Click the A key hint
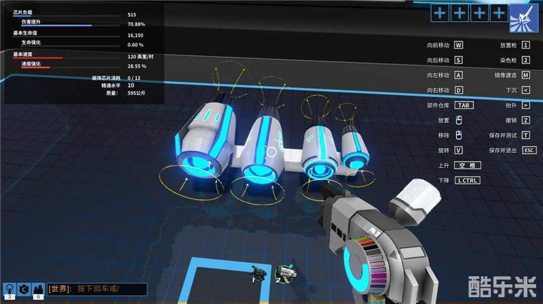The image size is (543, 304). [x=459, y=75]
